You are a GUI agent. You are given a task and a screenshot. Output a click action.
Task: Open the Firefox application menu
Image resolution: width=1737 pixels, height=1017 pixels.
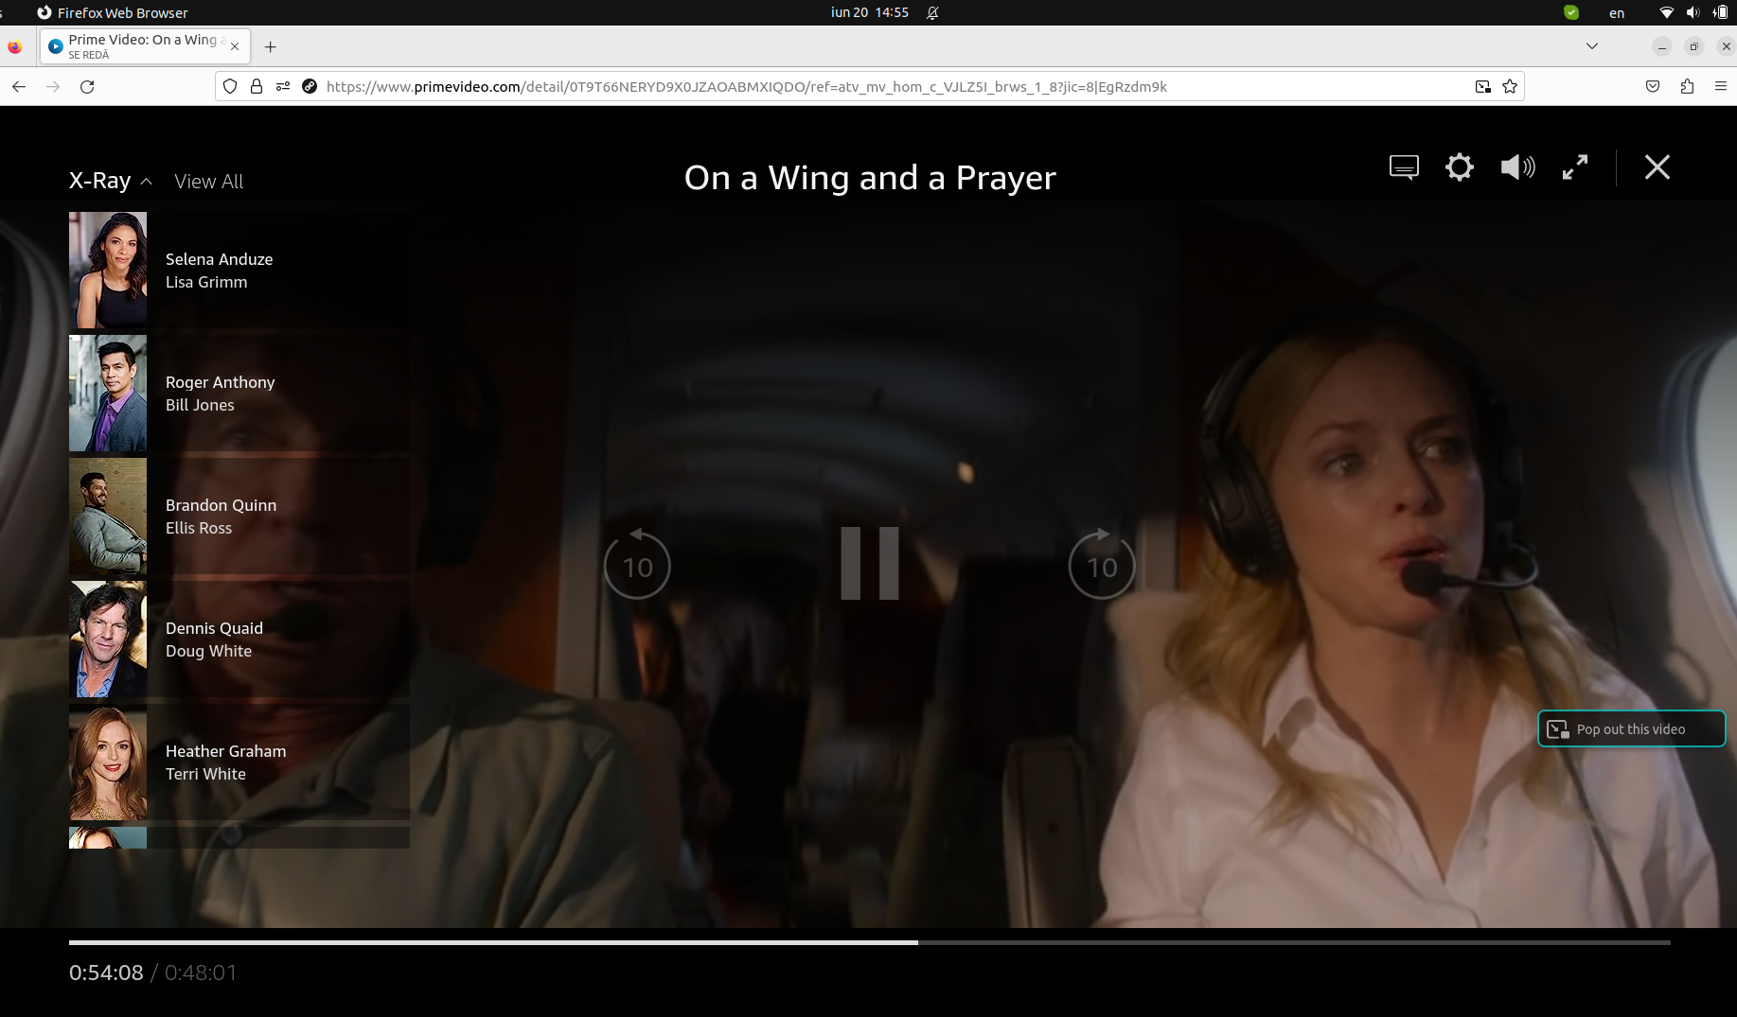coord(1722,86)
